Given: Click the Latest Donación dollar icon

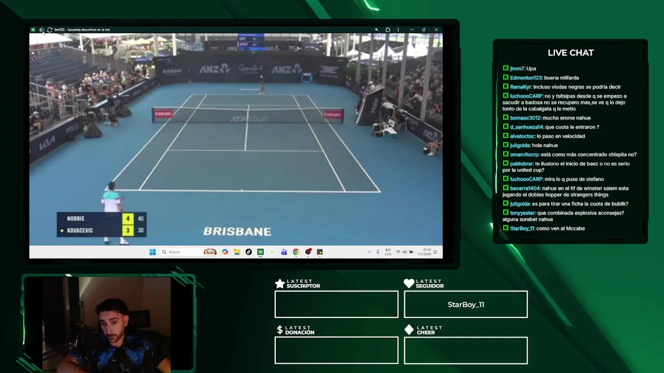Looking at the screenshot, I should coord(280,330).
